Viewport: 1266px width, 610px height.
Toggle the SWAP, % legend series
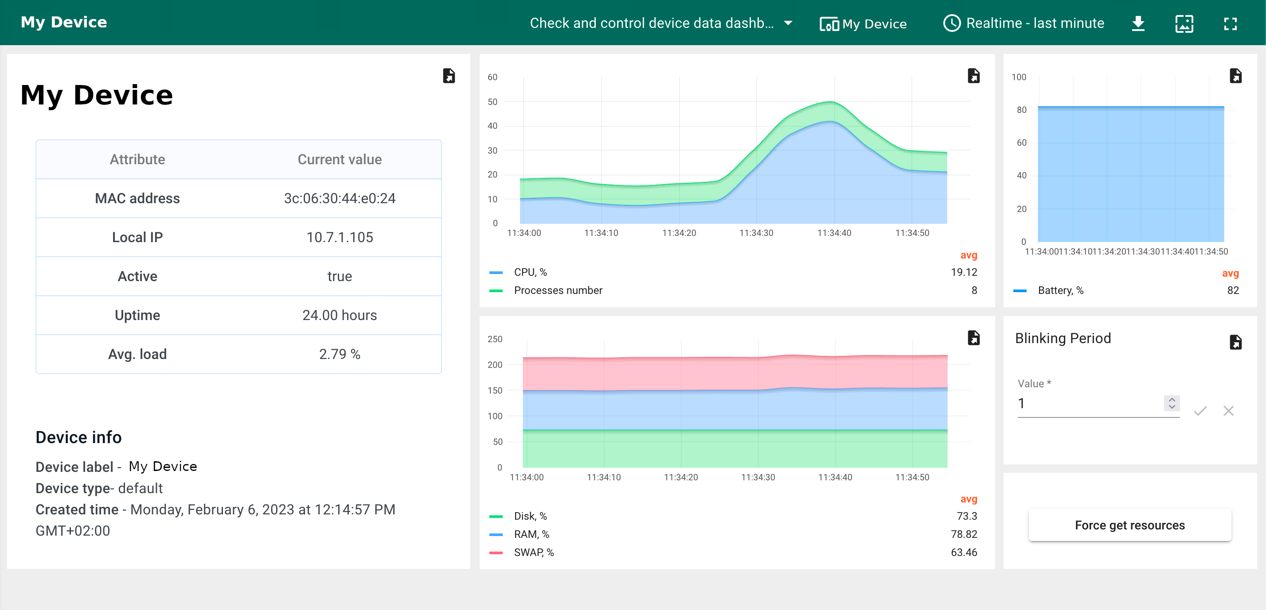click(534, 552)
